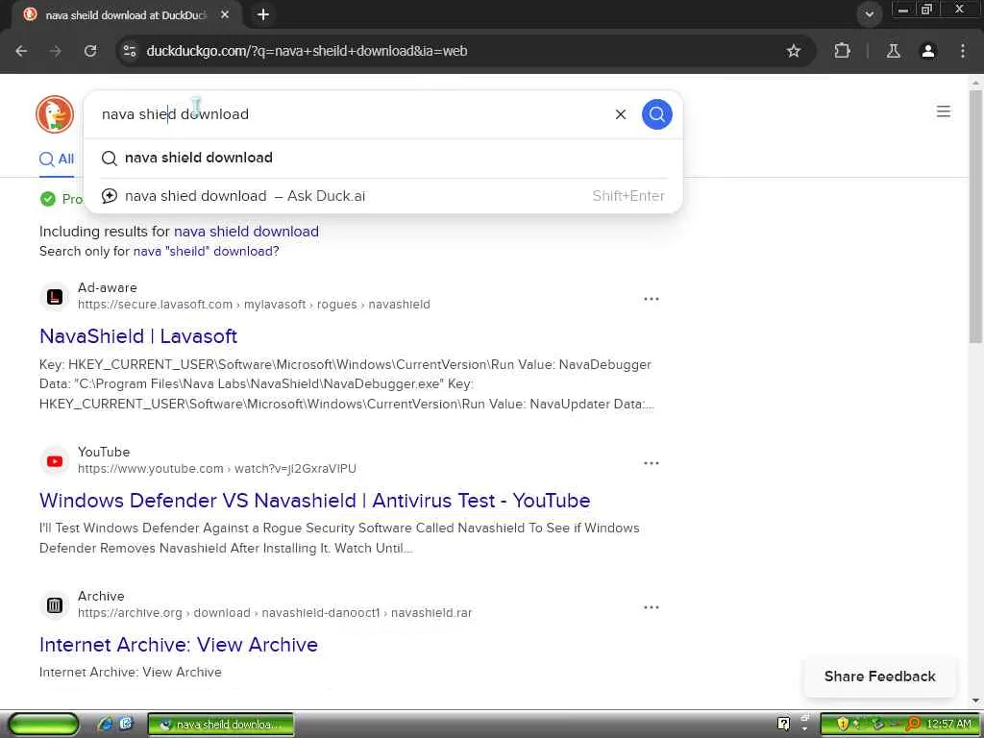Click the page's vertical scrollbar thumb
The image size is (984, 738).
point(975,216)
